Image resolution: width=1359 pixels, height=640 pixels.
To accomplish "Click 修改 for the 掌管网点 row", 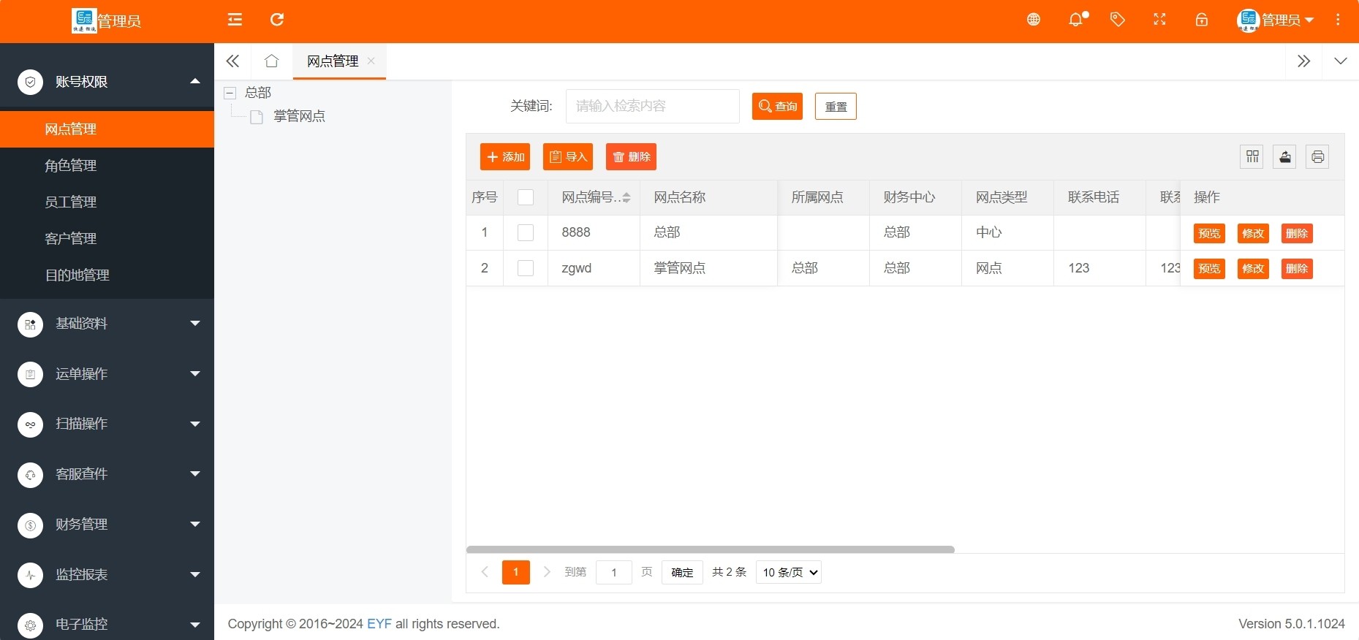I will click(1253, 268).
